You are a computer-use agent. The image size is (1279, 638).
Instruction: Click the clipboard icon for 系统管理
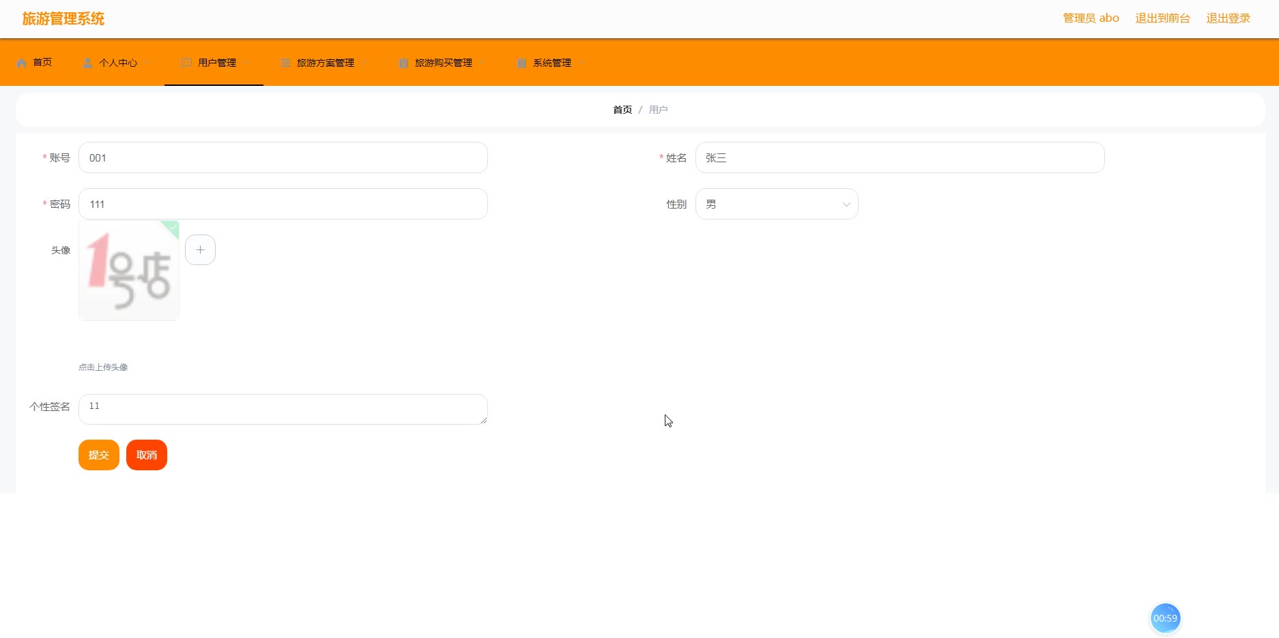click(521, 63)
